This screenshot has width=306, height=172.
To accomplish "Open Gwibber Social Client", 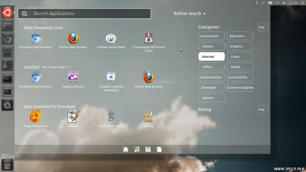I will [111, 41].
